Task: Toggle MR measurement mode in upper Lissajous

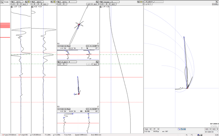Action: tap(62, 46)
